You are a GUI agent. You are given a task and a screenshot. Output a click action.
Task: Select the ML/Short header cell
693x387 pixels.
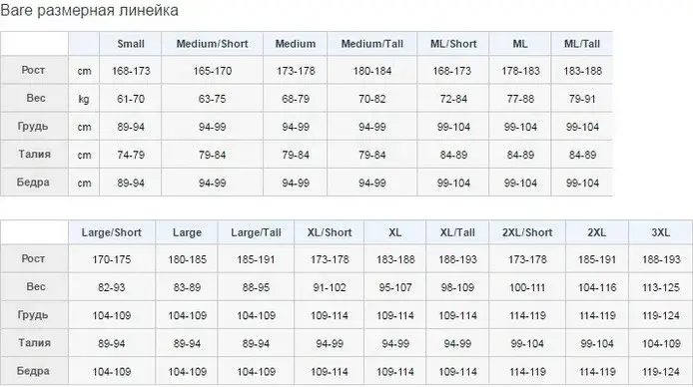point(453,44)
